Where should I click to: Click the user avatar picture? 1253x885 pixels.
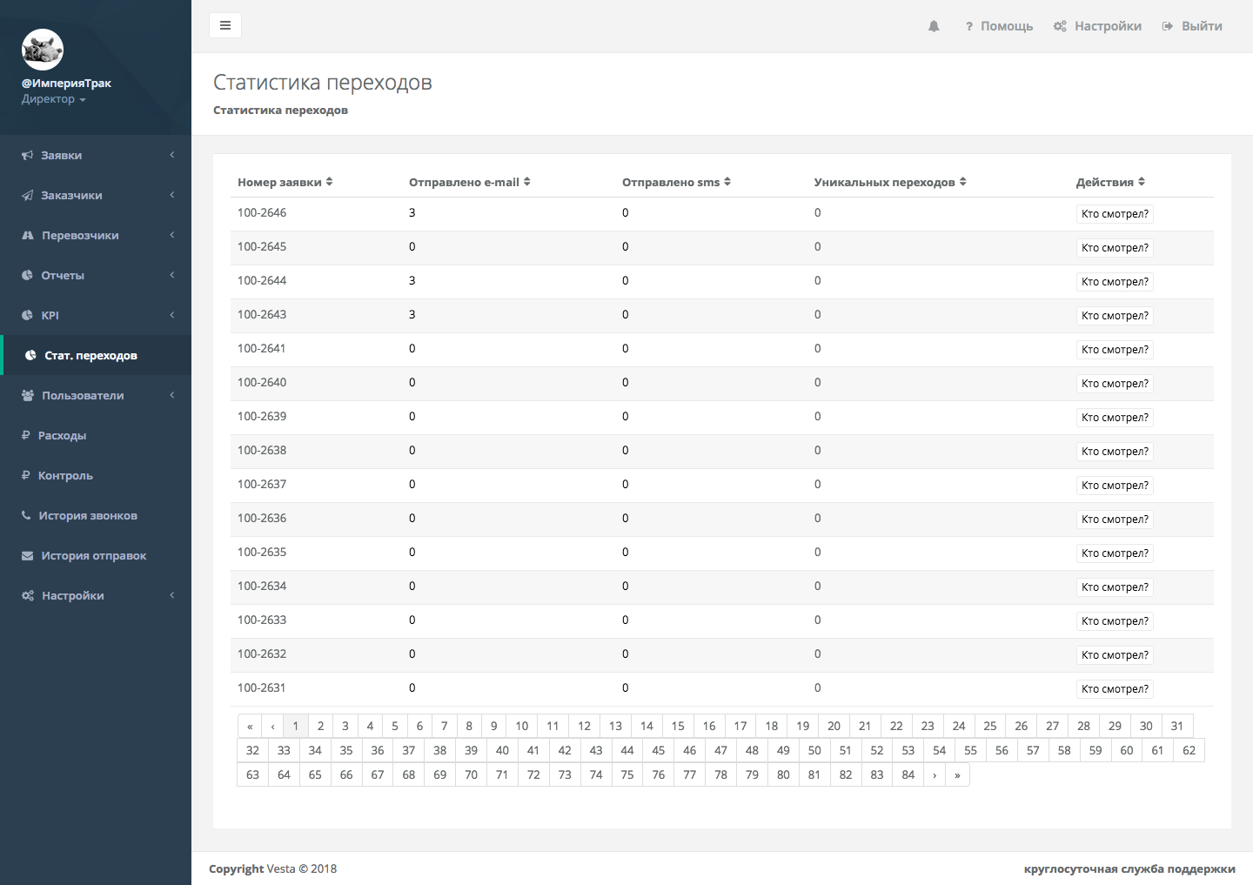click(x=43, y=50)
